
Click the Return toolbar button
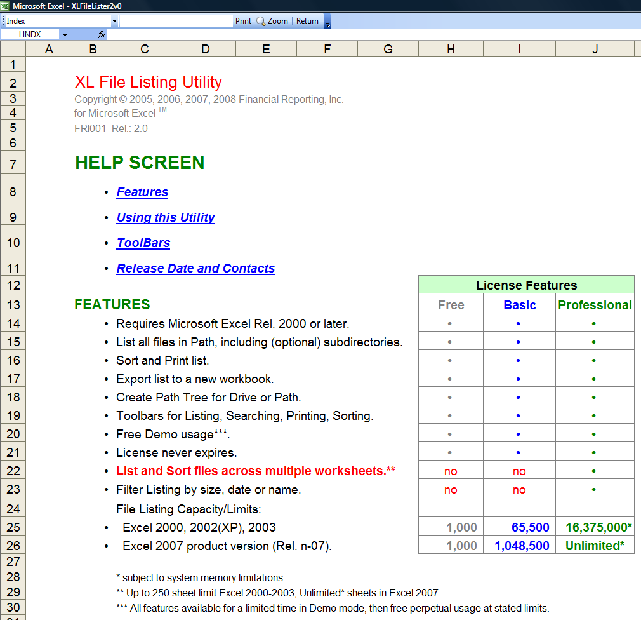pyautogui.click(x=307, y=21)
